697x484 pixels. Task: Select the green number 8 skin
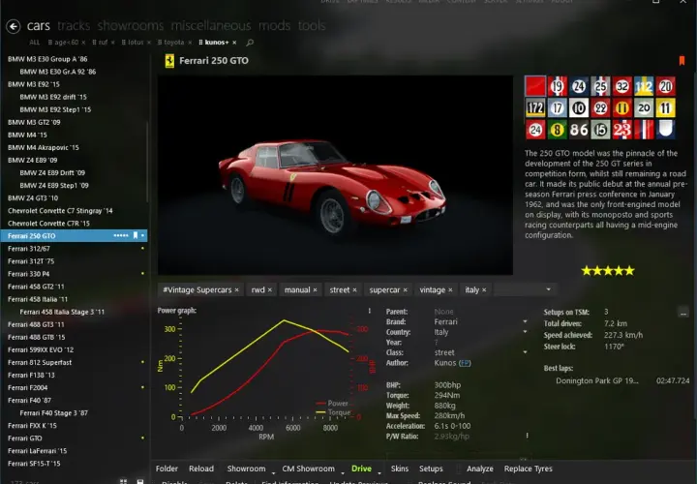click(557, 130)
